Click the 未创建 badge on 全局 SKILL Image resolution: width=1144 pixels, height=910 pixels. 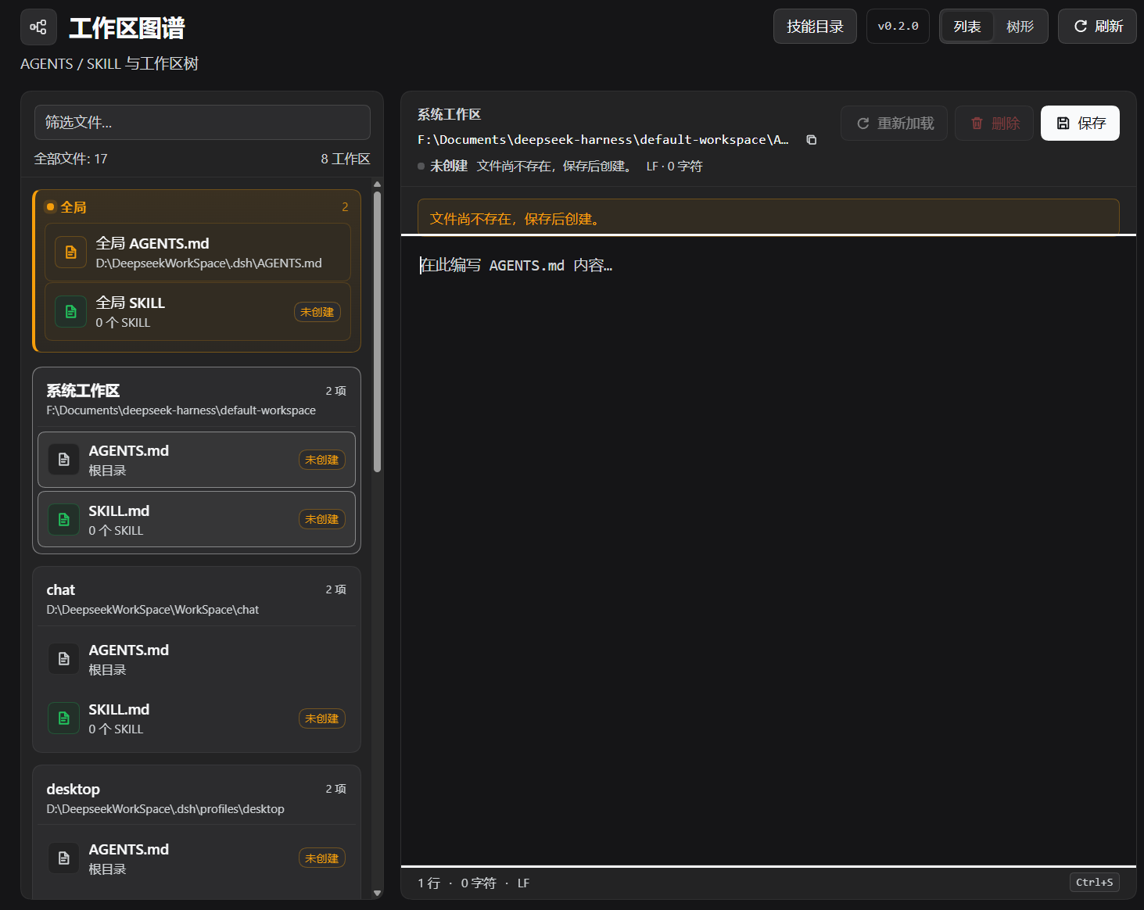(317, 312)
